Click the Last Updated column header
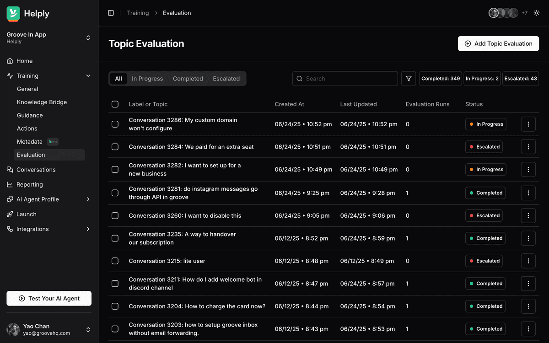Screen dimensions: 549x343 point(359,104)
